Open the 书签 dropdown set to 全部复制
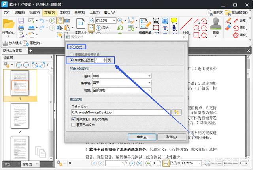Image resolution: width=253 pixels, height=170 pixels. pyautogui.click(x=122, y=90)
